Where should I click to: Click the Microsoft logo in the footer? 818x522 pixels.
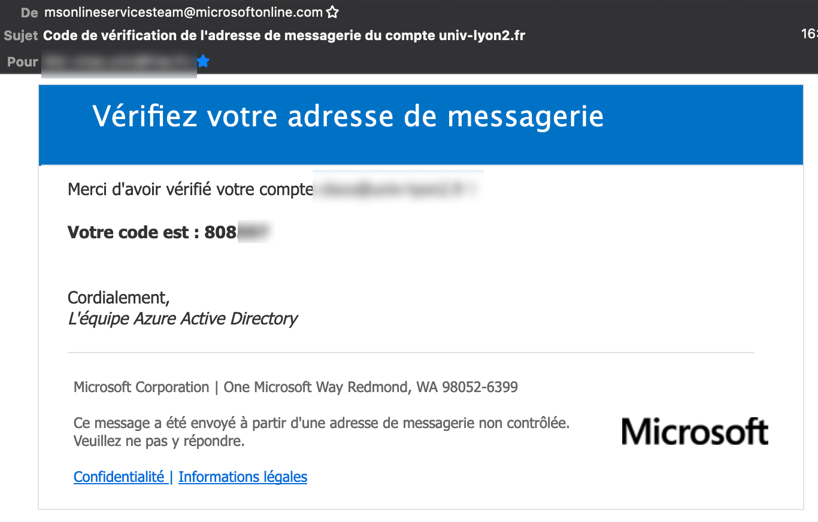695,432
